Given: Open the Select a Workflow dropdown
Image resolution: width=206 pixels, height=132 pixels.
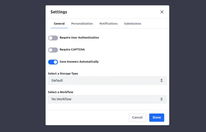Looking at the screenshot, I should click(x=107, y=99).
